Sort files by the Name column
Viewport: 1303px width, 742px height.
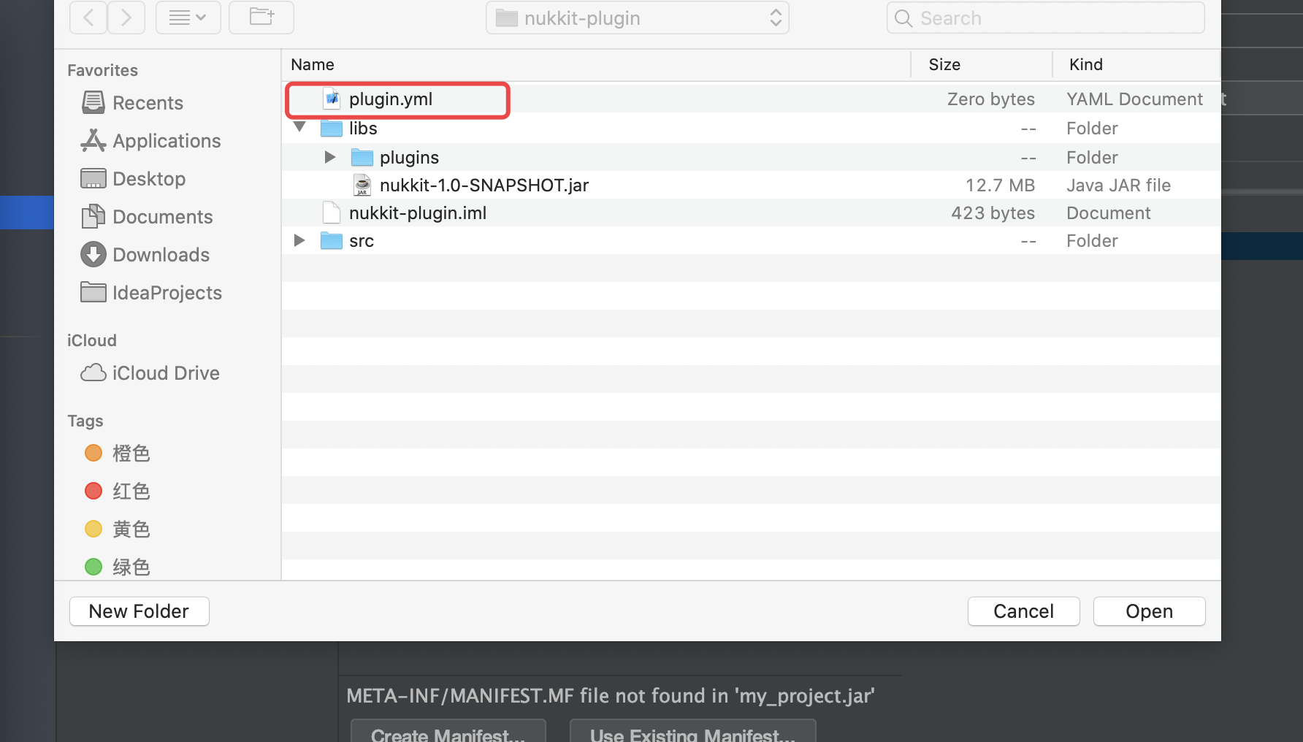pos(313,64)
